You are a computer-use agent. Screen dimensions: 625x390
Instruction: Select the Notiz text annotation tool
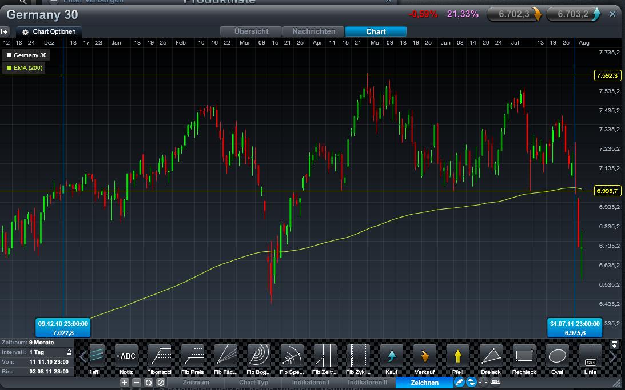[x=126, y=360]
